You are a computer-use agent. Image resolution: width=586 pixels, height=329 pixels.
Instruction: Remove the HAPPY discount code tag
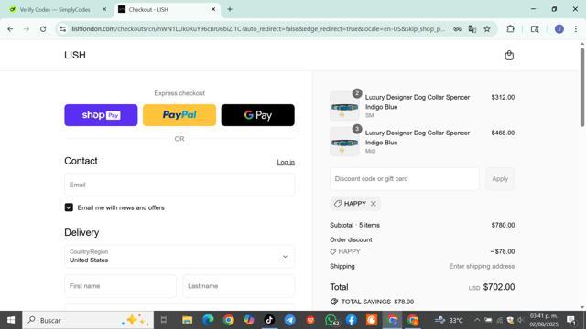click(x=374, y=204)
